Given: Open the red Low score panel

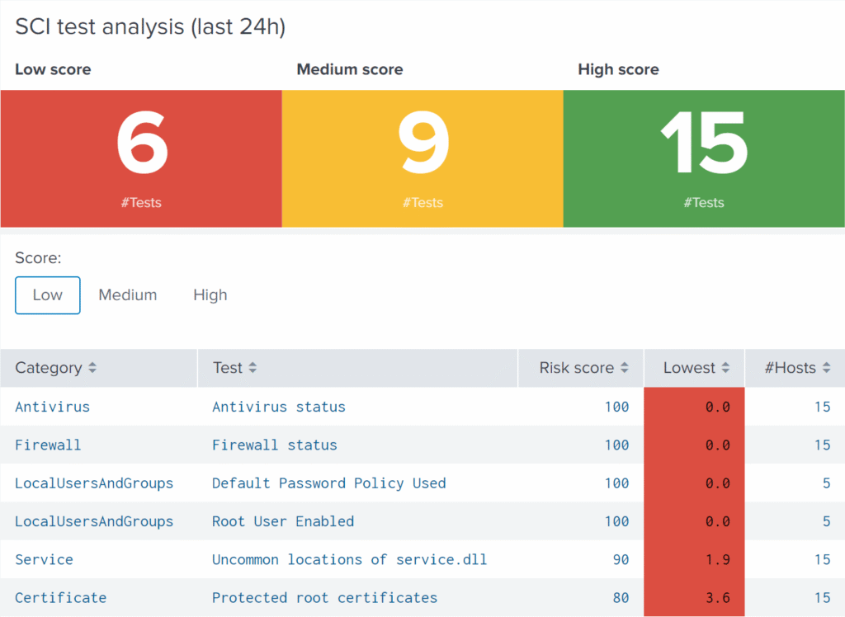Looking at the screenshot, I should point(141,158).
